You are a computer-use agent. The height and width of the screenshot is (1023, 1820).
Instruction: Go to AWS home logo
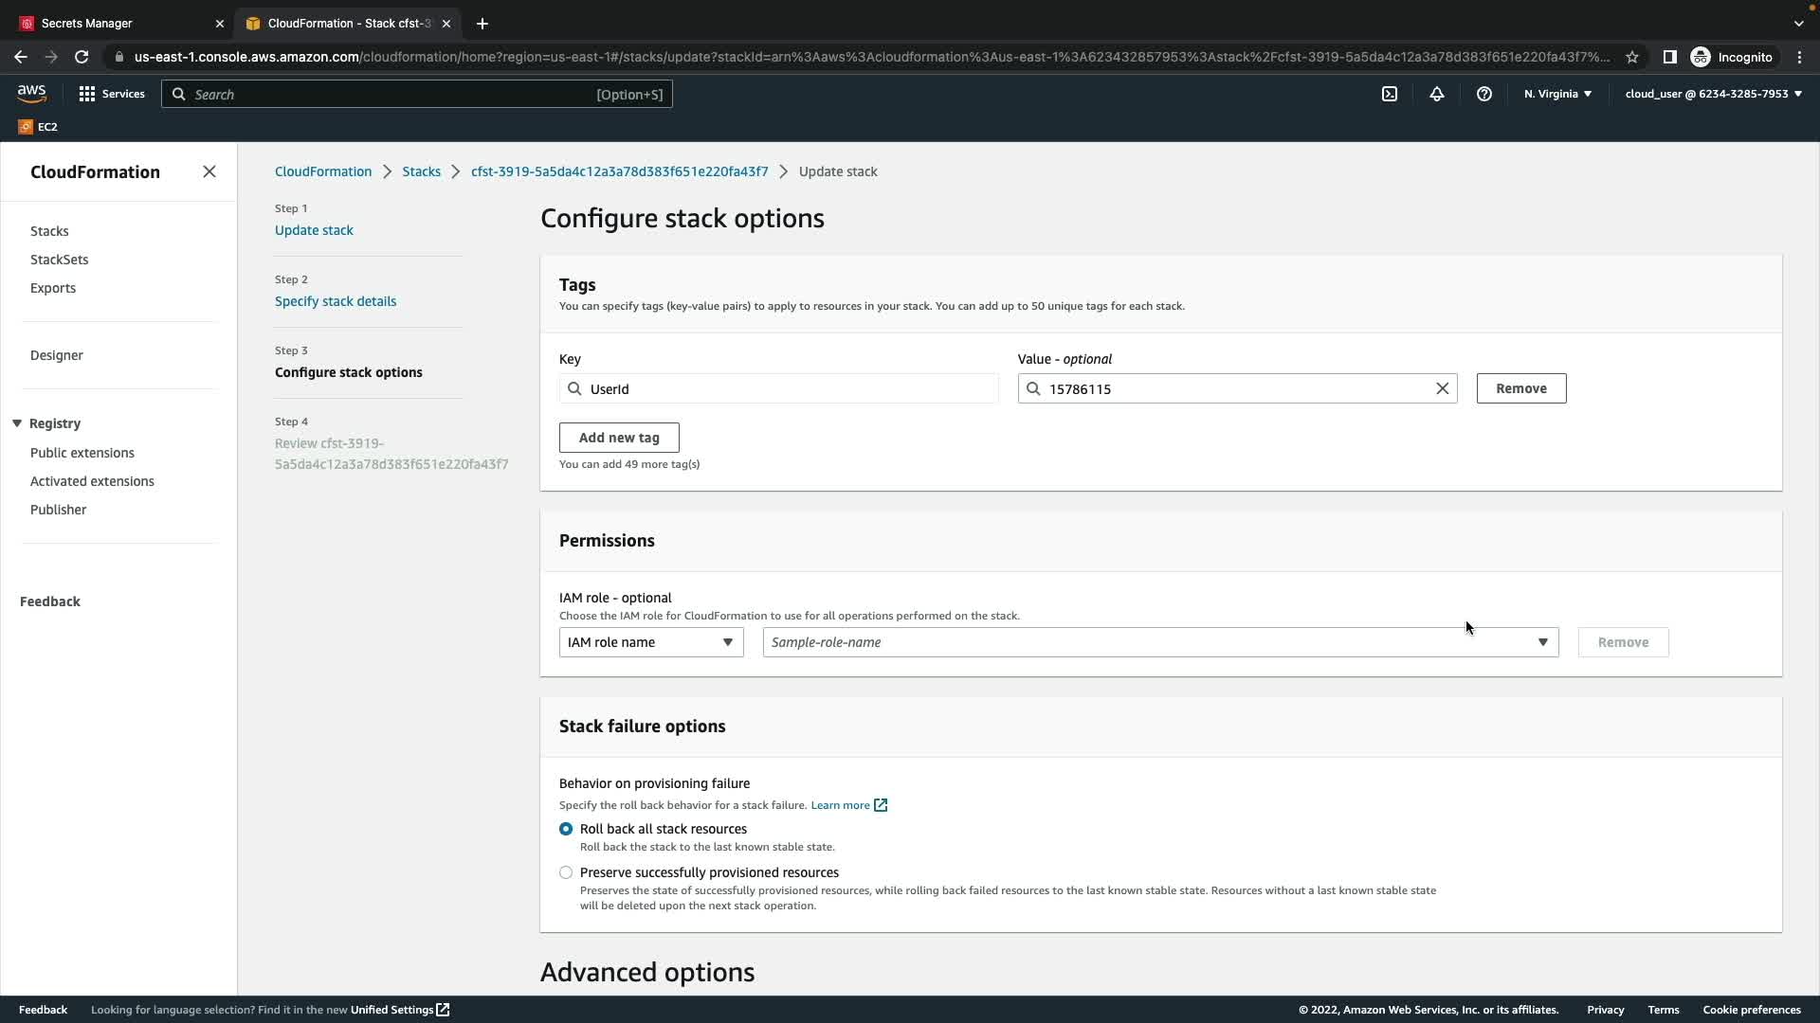tap(31, 93)
